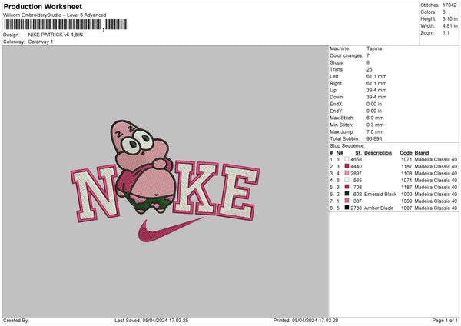Click the pink swatch in stop row 3
This screenshot has width=461, height=326.
pos(347,173)
